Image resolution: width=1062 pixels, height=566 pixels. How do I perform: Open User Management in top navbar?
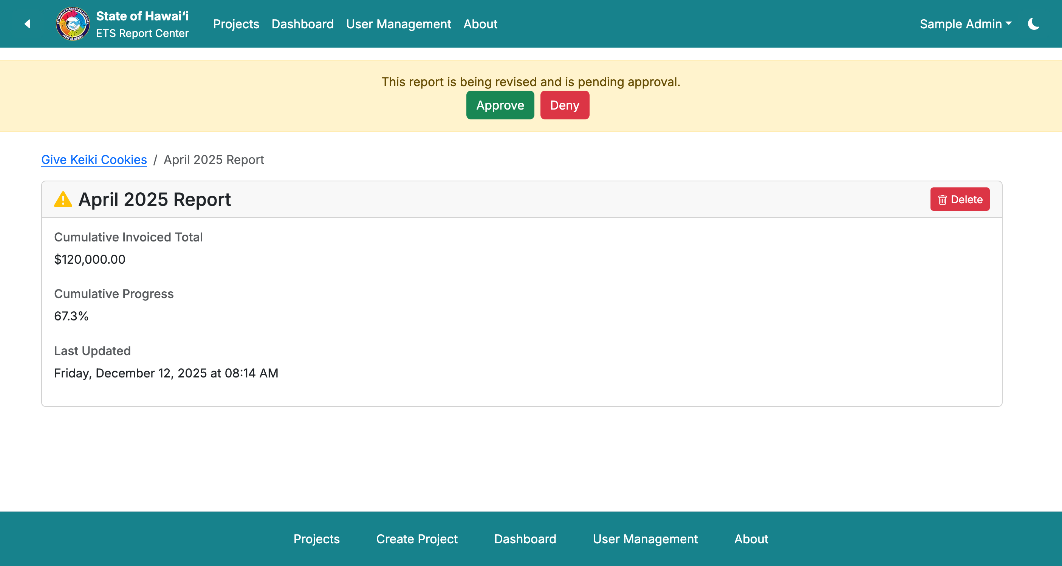click(398, 24)
